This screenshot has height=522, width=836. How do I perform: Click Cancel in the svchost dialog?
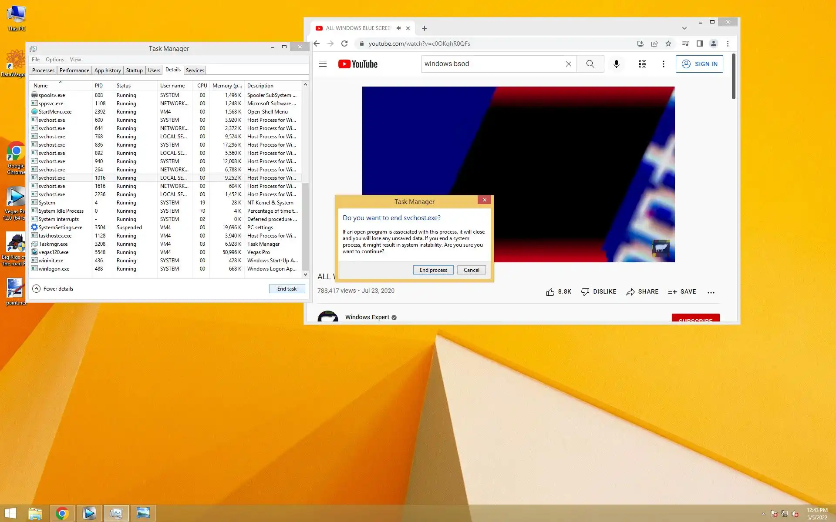pyautogui.click(x=471, y=270)
